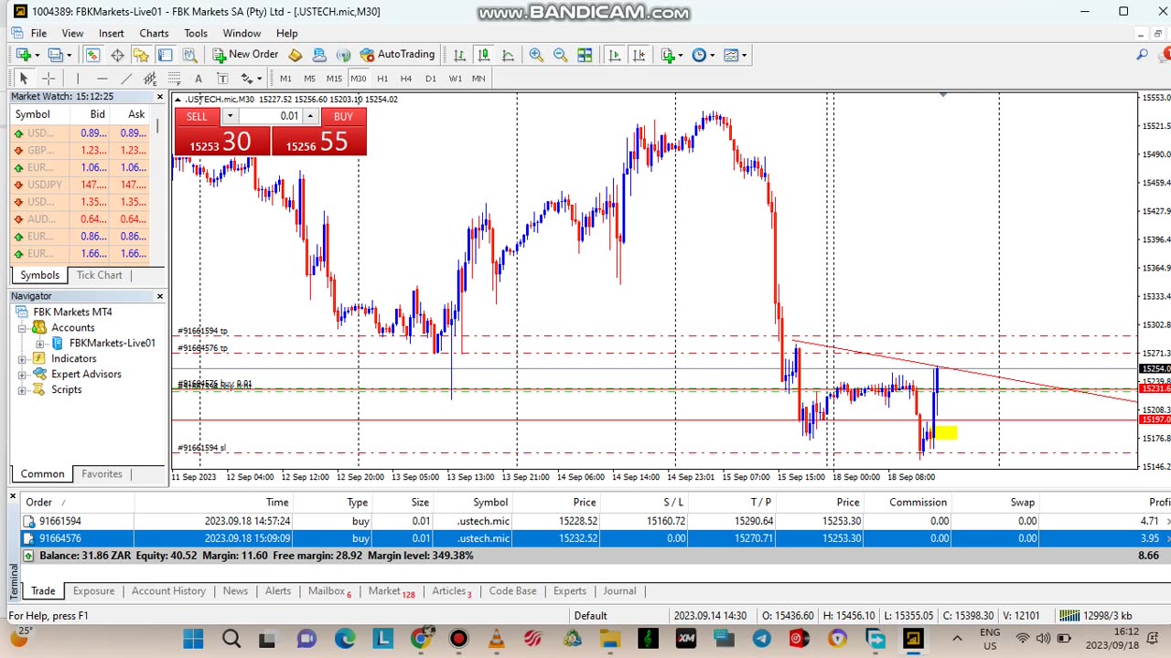
Task: Open the Periods clock dropdown
Action: [703, 55]
